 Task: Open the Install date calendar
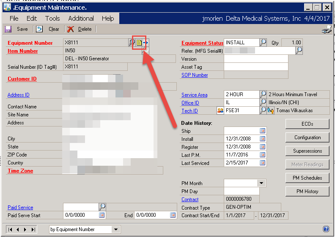click(x=262, y=139)
